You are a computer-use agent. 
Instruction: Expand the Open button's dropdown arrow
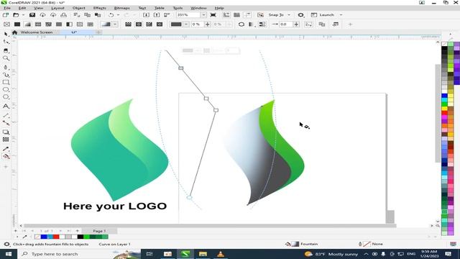[x=23, y=14]
